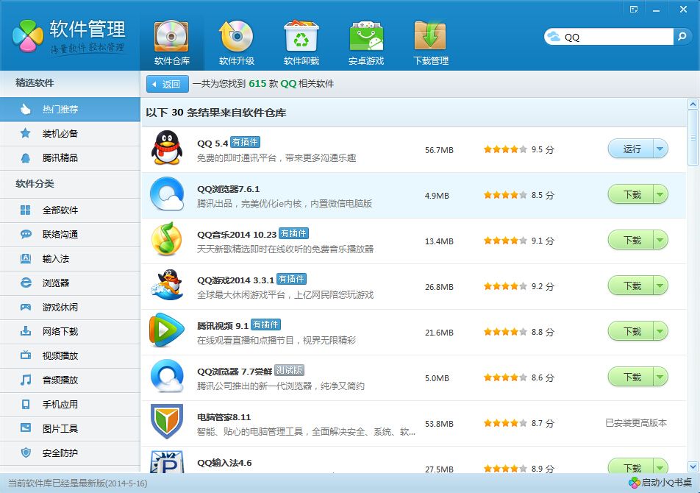Open the 软件仓库 software library tab
This screenshot has width=700, height=493.
click(172, 43)
